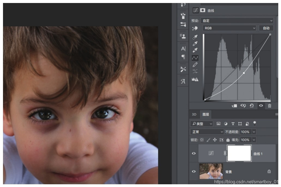Open the layers panel menu
The width and height of the screenshot is (281, 187).
(x=277, y=114)
